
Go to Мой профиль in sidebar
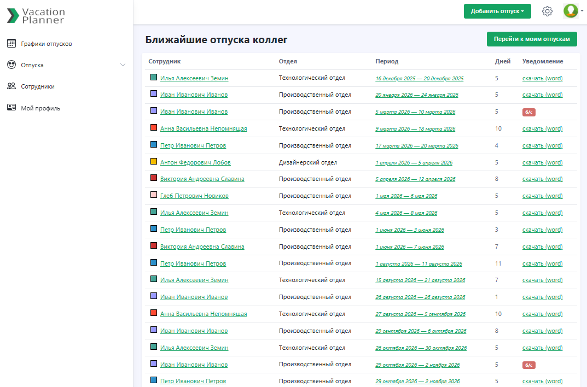click(40, 108)
